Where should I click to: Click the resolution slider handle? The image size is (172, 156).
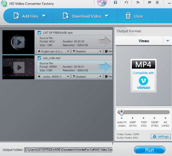tap(122, 113)
